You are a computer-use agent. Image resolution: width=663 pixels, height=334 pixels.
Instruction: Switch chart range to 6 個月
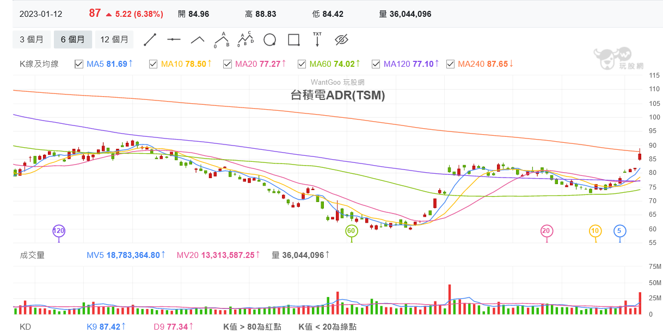pos(73,40)
